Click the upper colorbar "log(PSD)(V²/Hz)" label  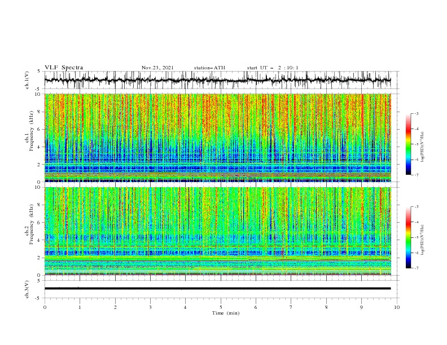(422, 147)
